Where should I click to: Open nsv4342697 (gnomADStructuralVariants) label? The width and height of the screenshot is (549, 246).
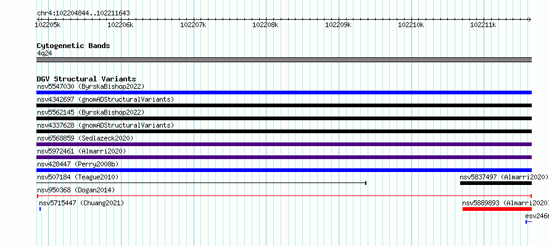105,99
